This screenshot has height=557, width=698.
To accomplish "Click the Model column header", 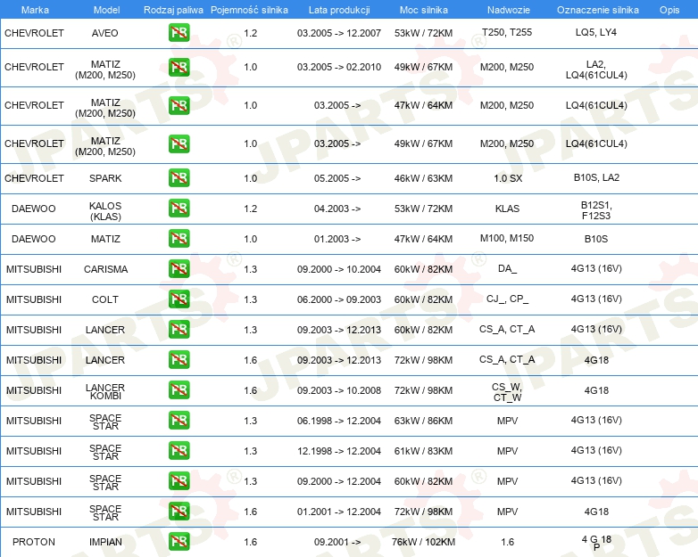I will click(x=106, y=10).
